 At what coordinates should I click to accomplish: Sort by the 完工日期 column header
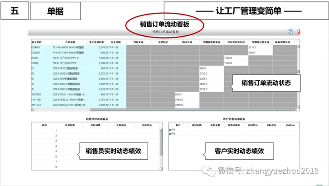click(116, 42)
